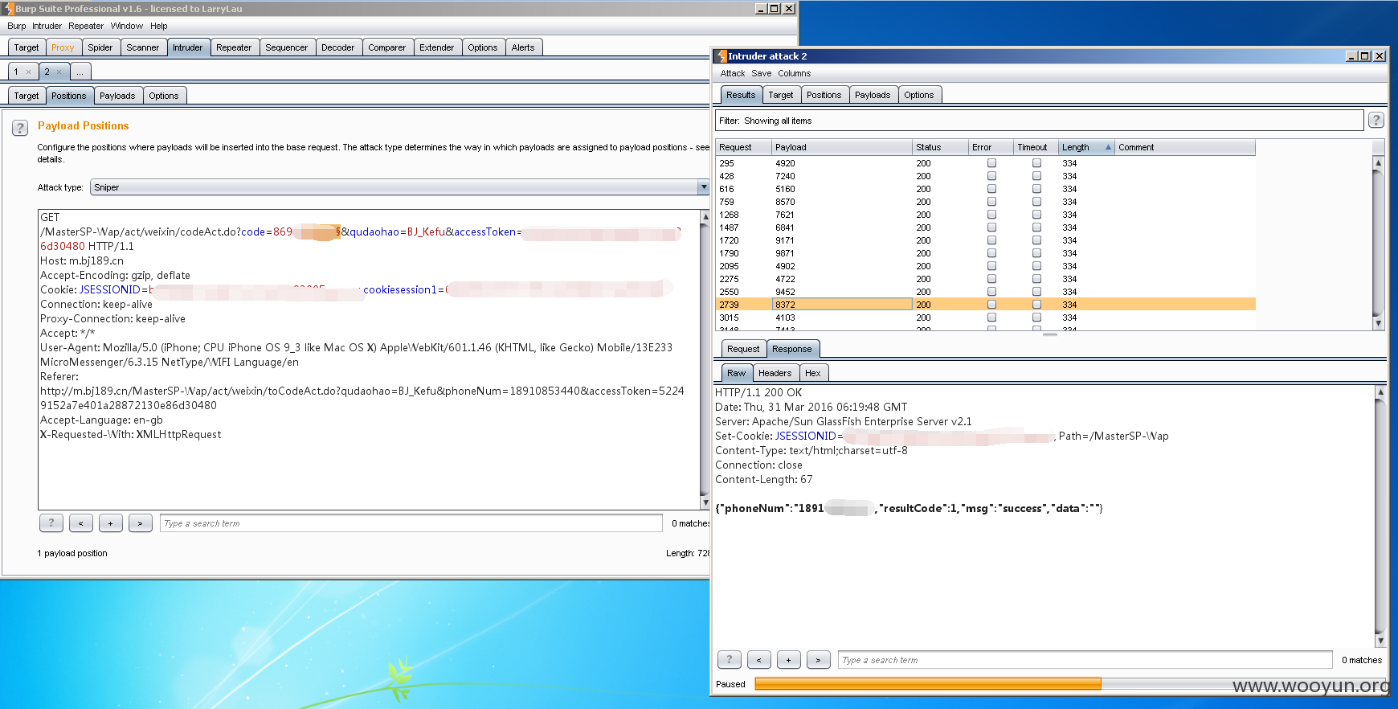
Task: Toggle Error checkbox for request 2550
Action: tap(991, 292)
